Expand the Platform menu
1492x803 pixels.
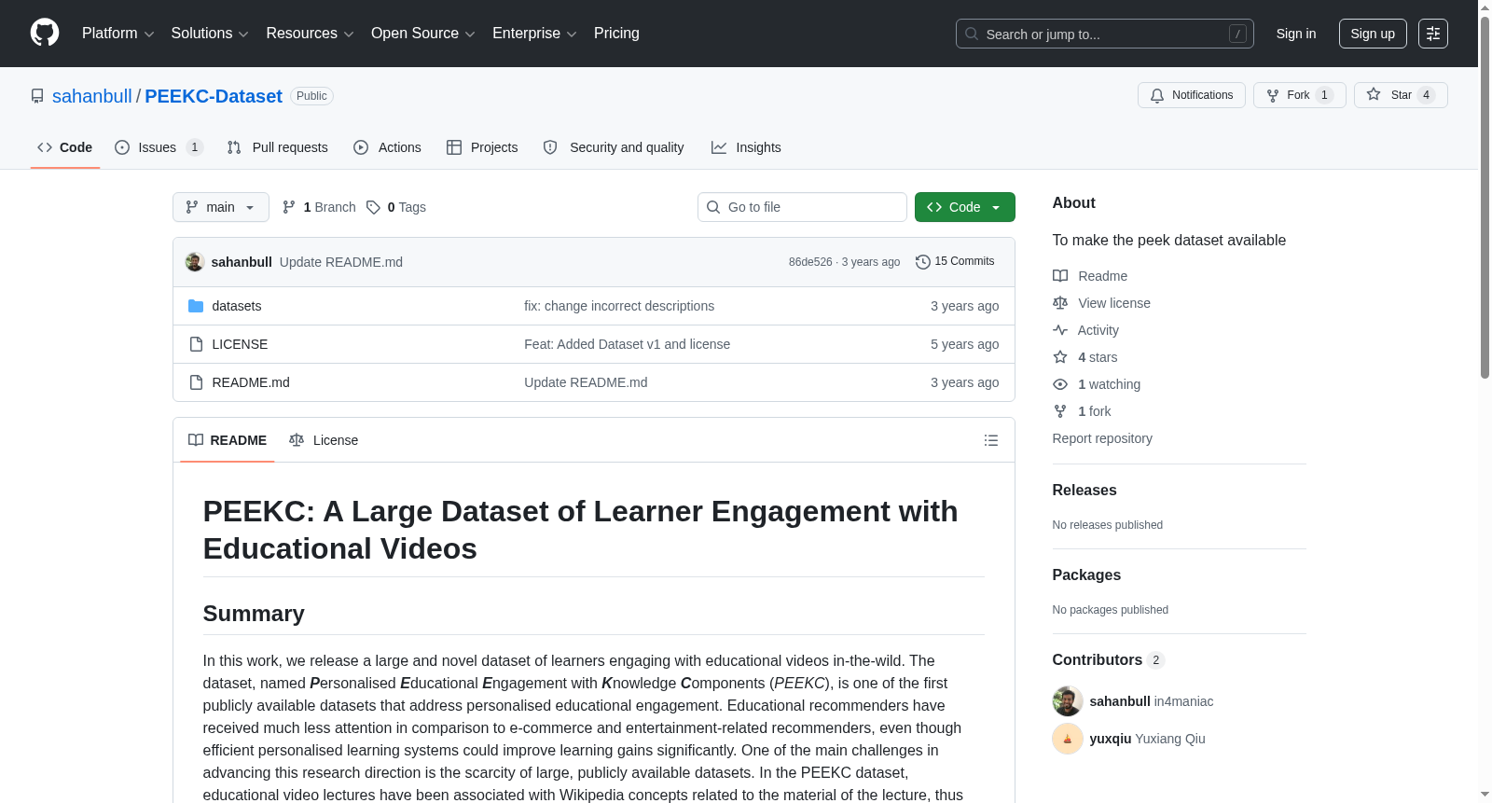tap(118, 34)
